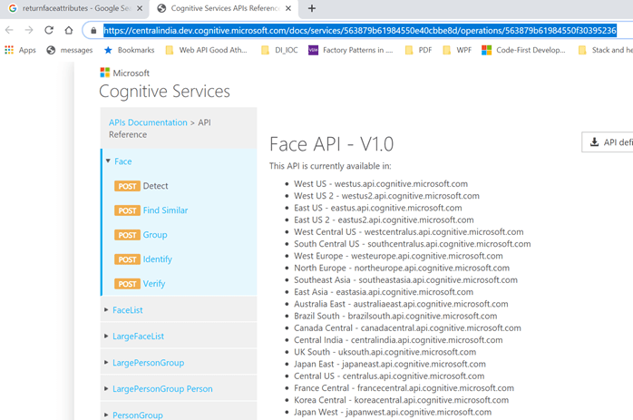The width and height of the screenshot is (633, 420).
Task: Open the Bookmarks star folder
Action: point(129,50)
